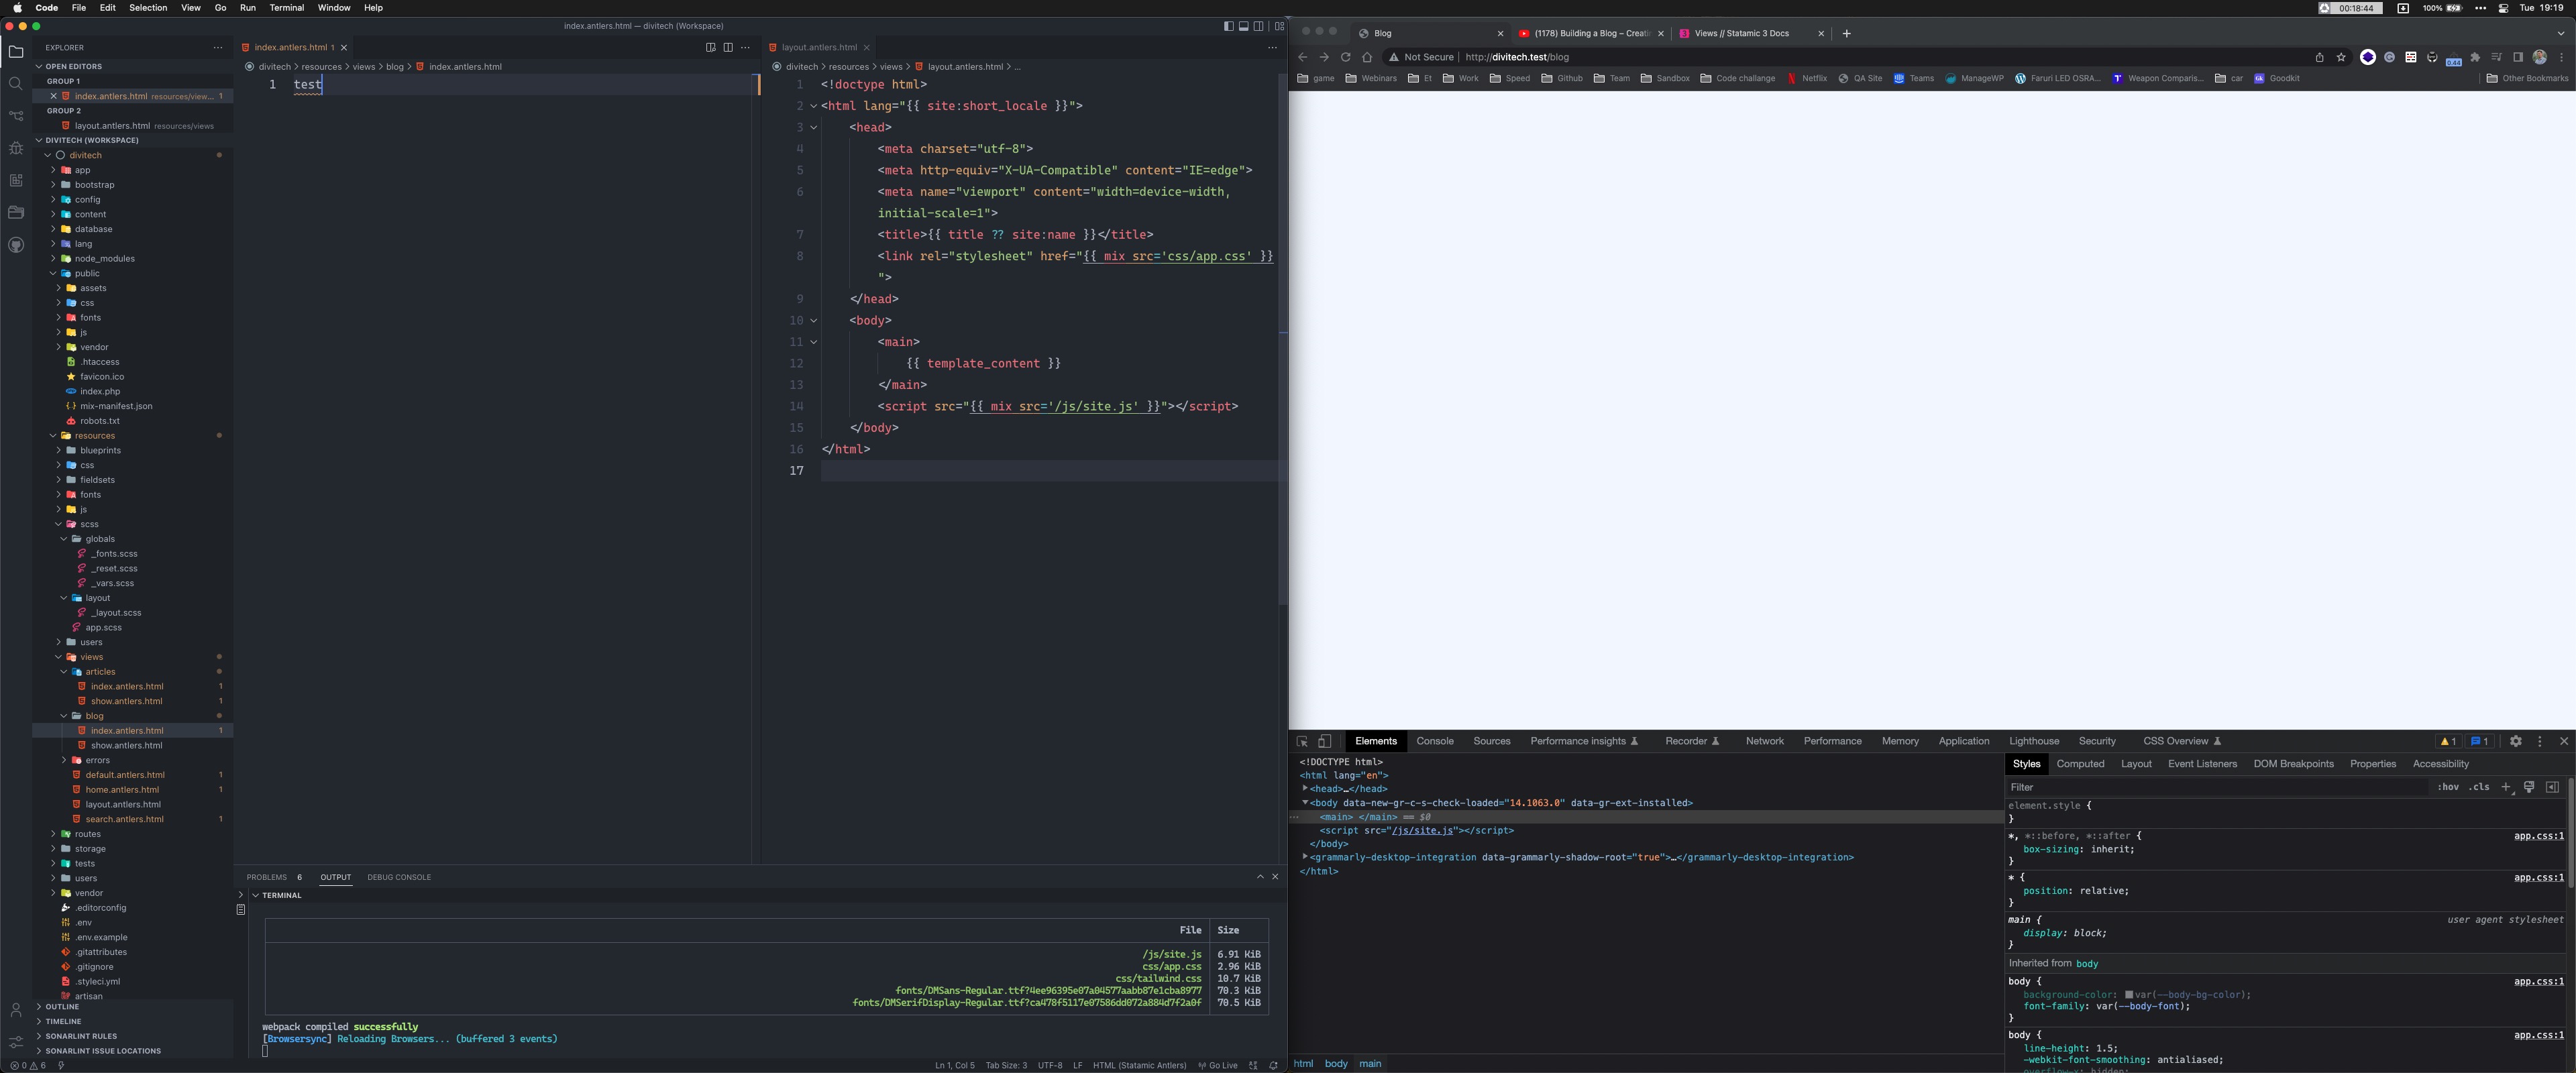This screenshot has width=2576, height=1073.
Task: Toggle the device toolbar in DevTools
Action: point(1324,741)
